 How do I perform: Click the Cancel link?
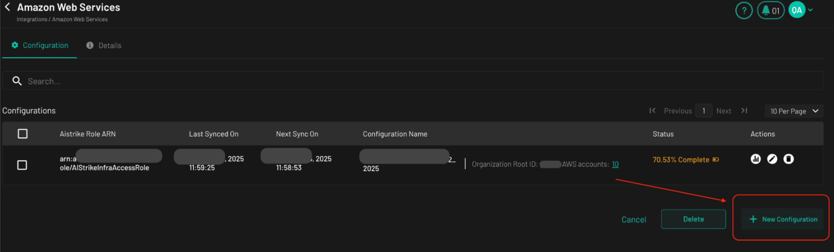633,220
